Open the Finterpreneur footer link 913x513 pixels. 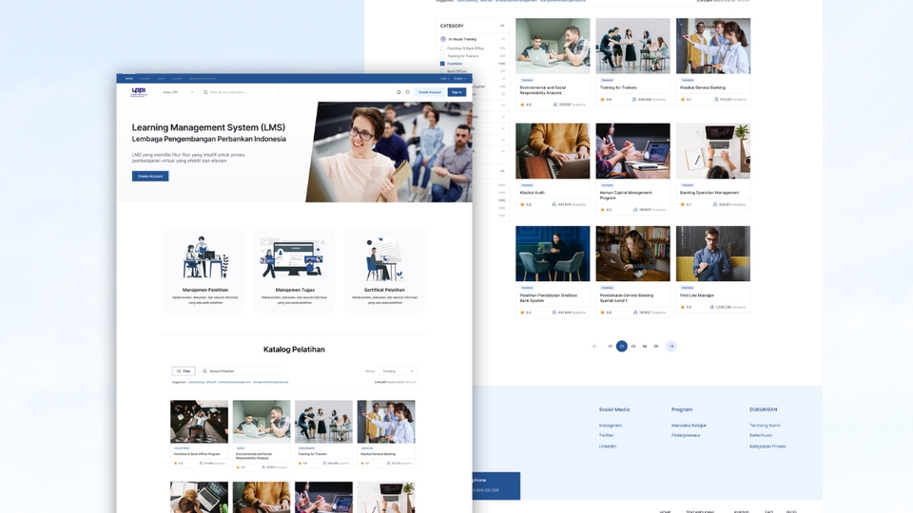(686, 435)
